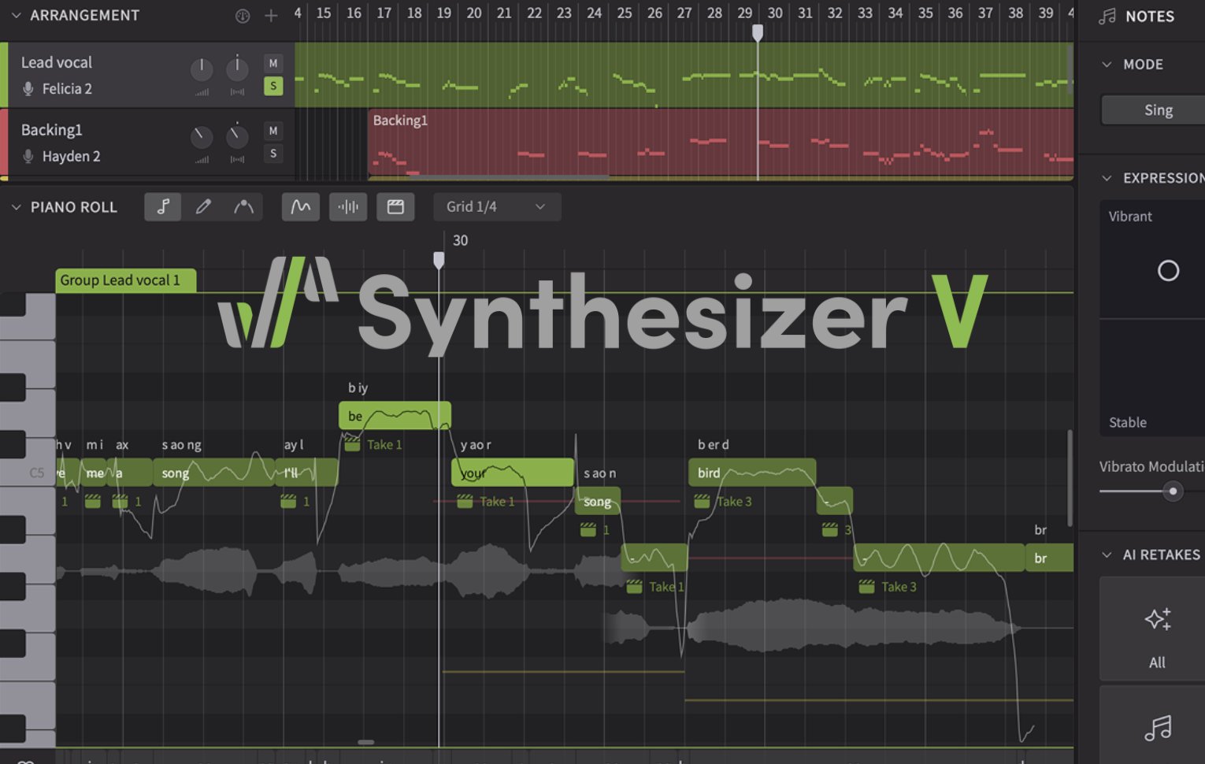Click the Lead vocal pan knob
This screenshot has height=764, width=1205.
click(237, 69)
